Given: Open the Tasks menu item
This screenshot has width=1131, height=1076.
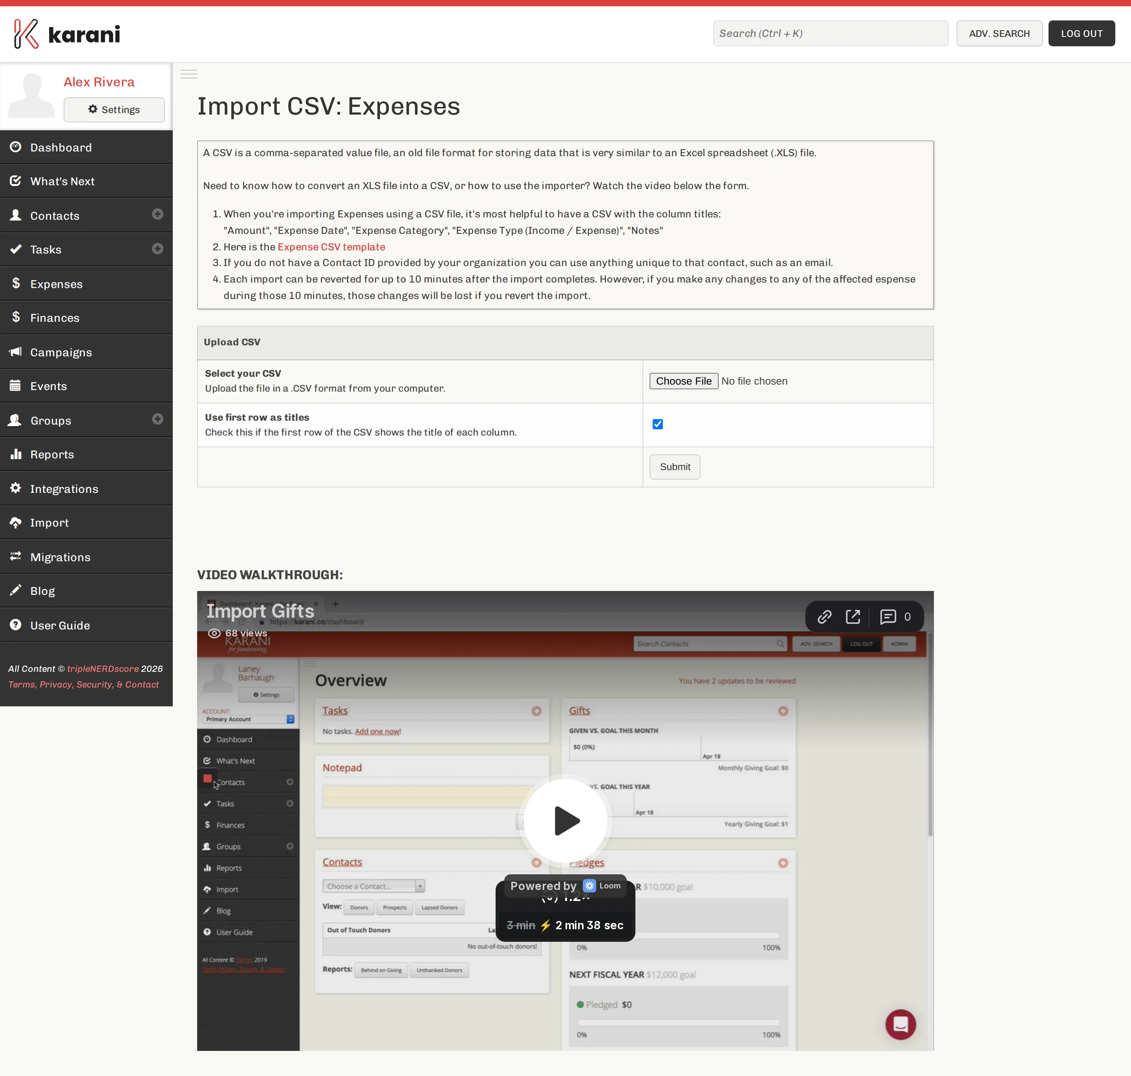Looking at the screenshot, I should [86, 250].
